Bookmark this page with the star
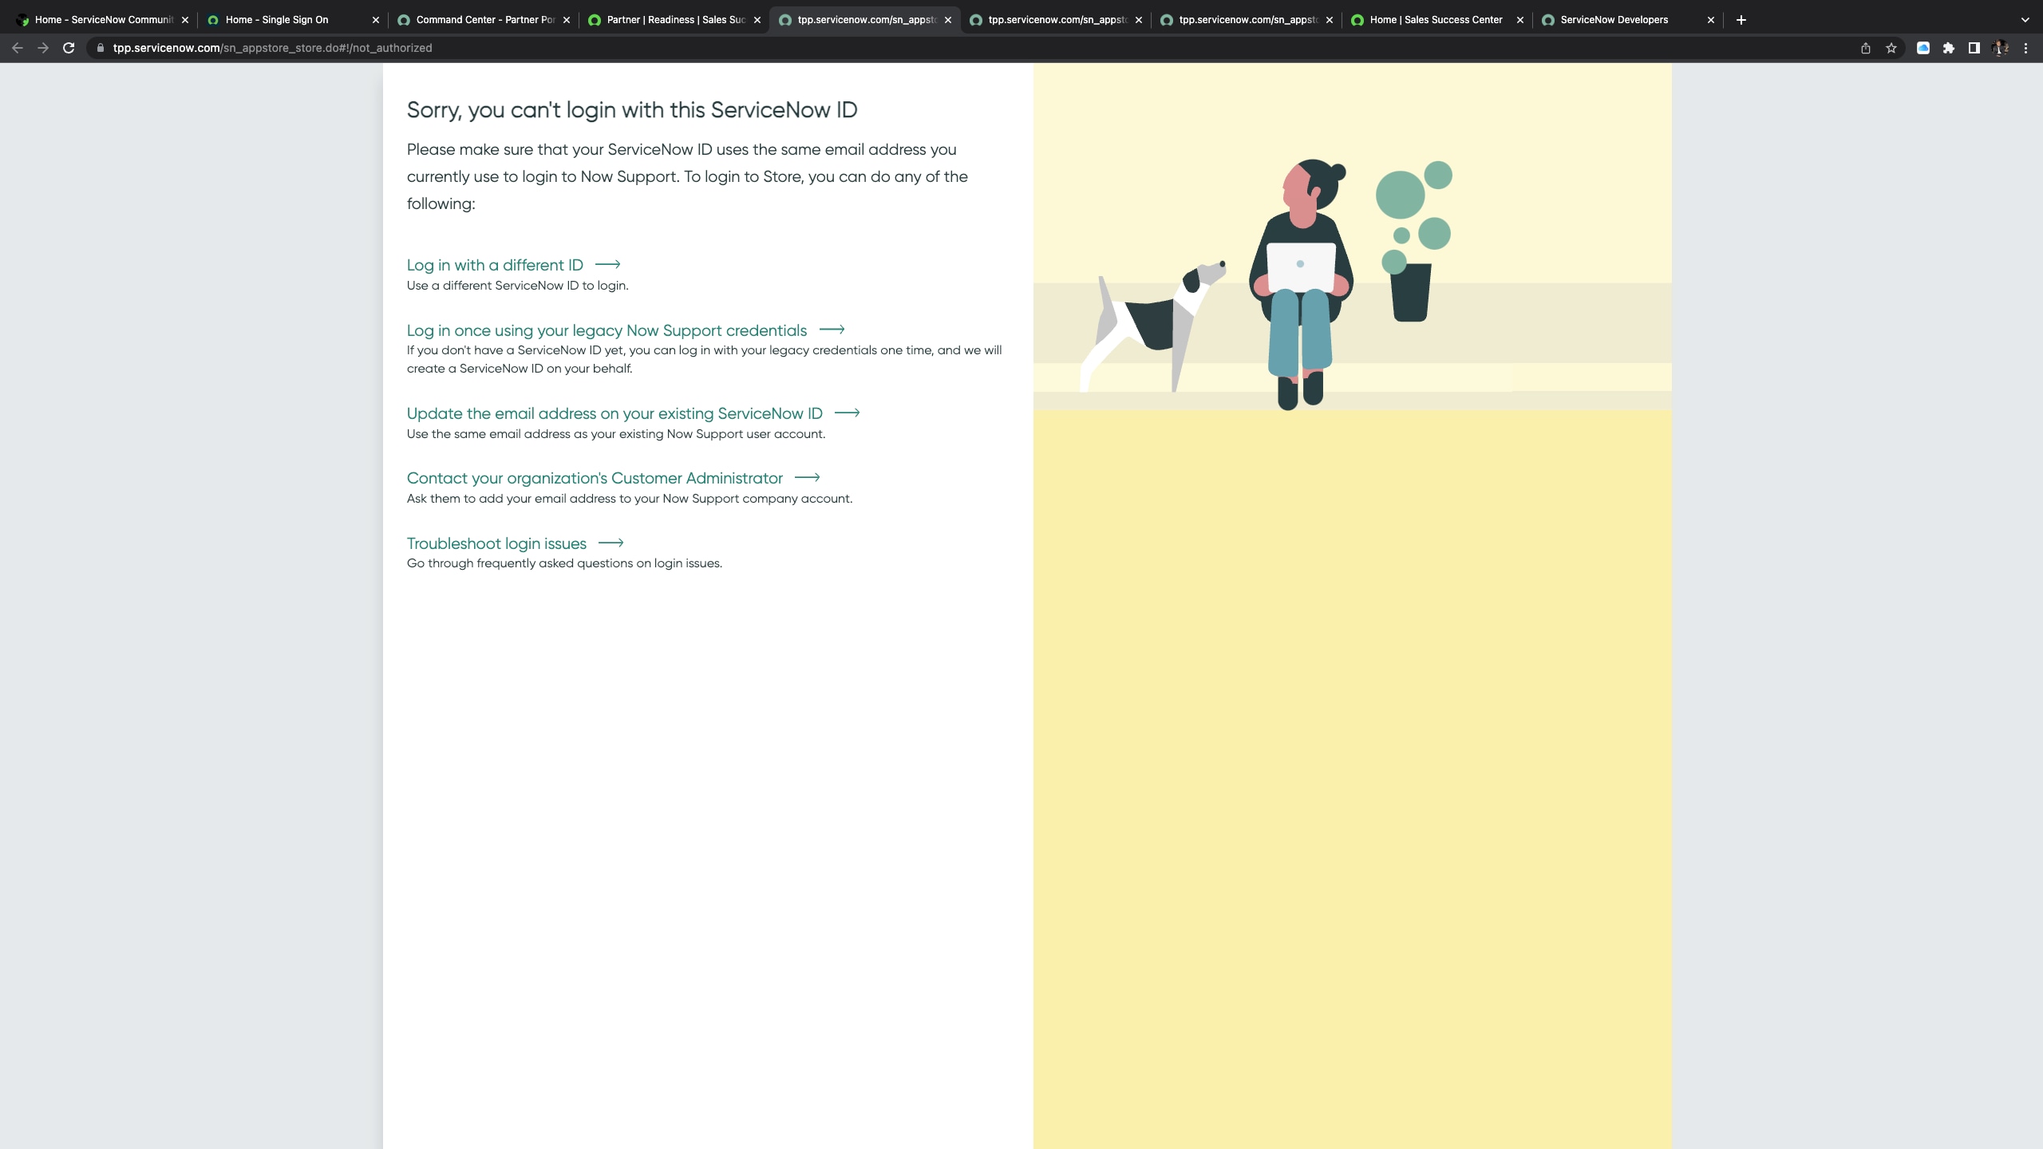The width and height of the screenshot is (2043, 1149). [1891, 48]
